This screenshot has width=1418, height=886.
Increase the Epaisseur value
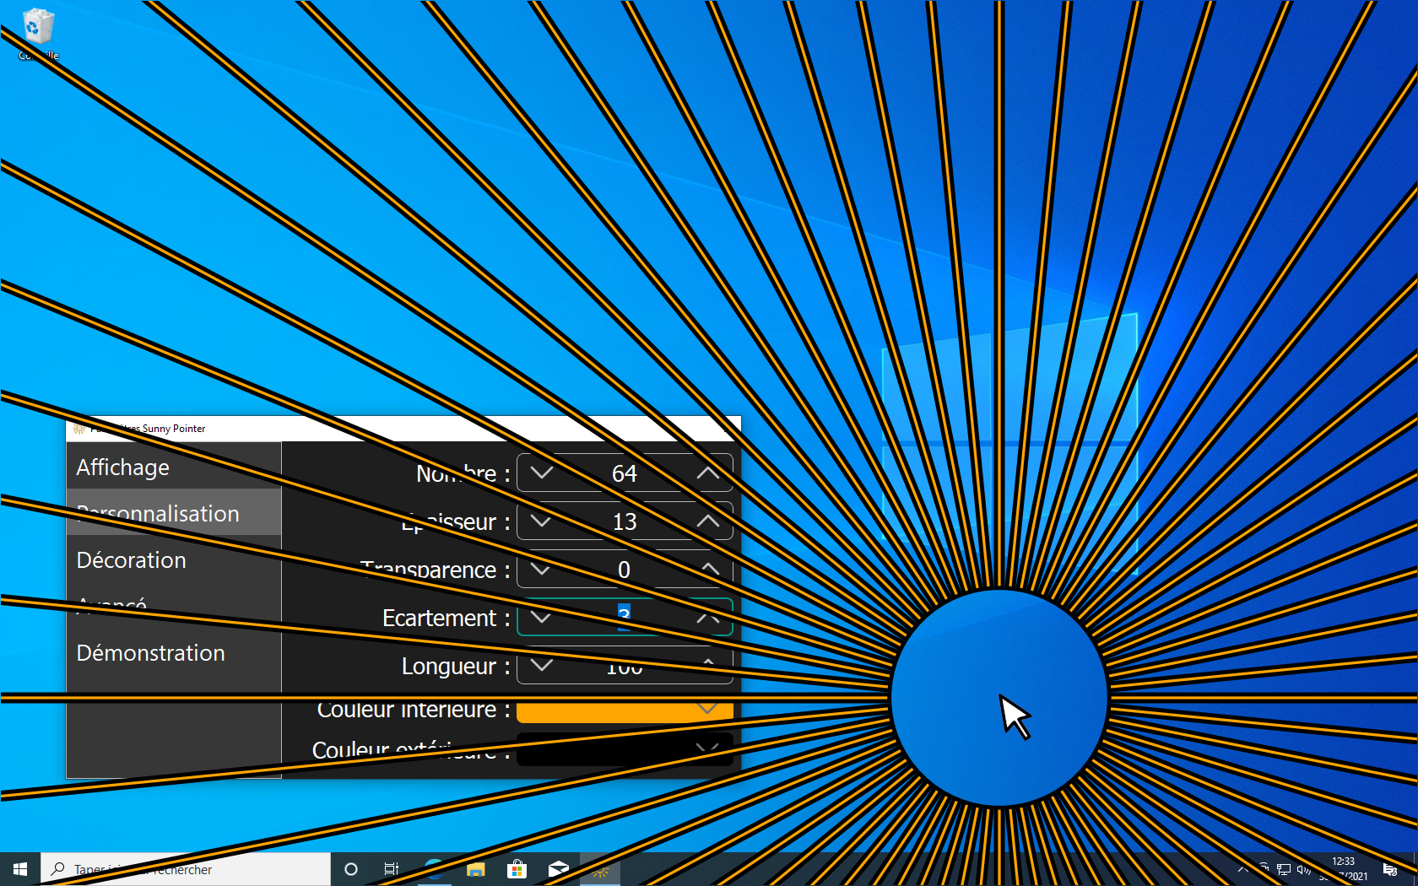pyautogui.click(x=708, y=521)
